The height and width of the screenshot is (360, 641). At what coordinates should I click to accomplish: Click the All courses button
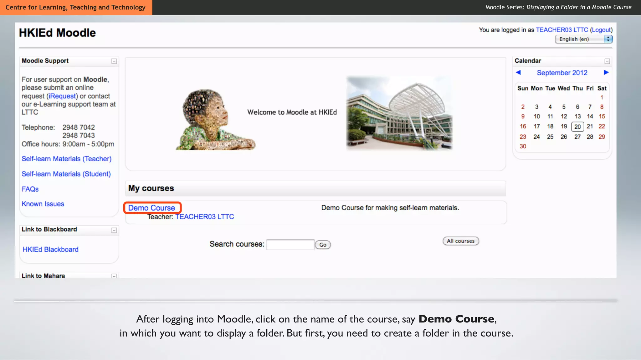coord(460,241)
